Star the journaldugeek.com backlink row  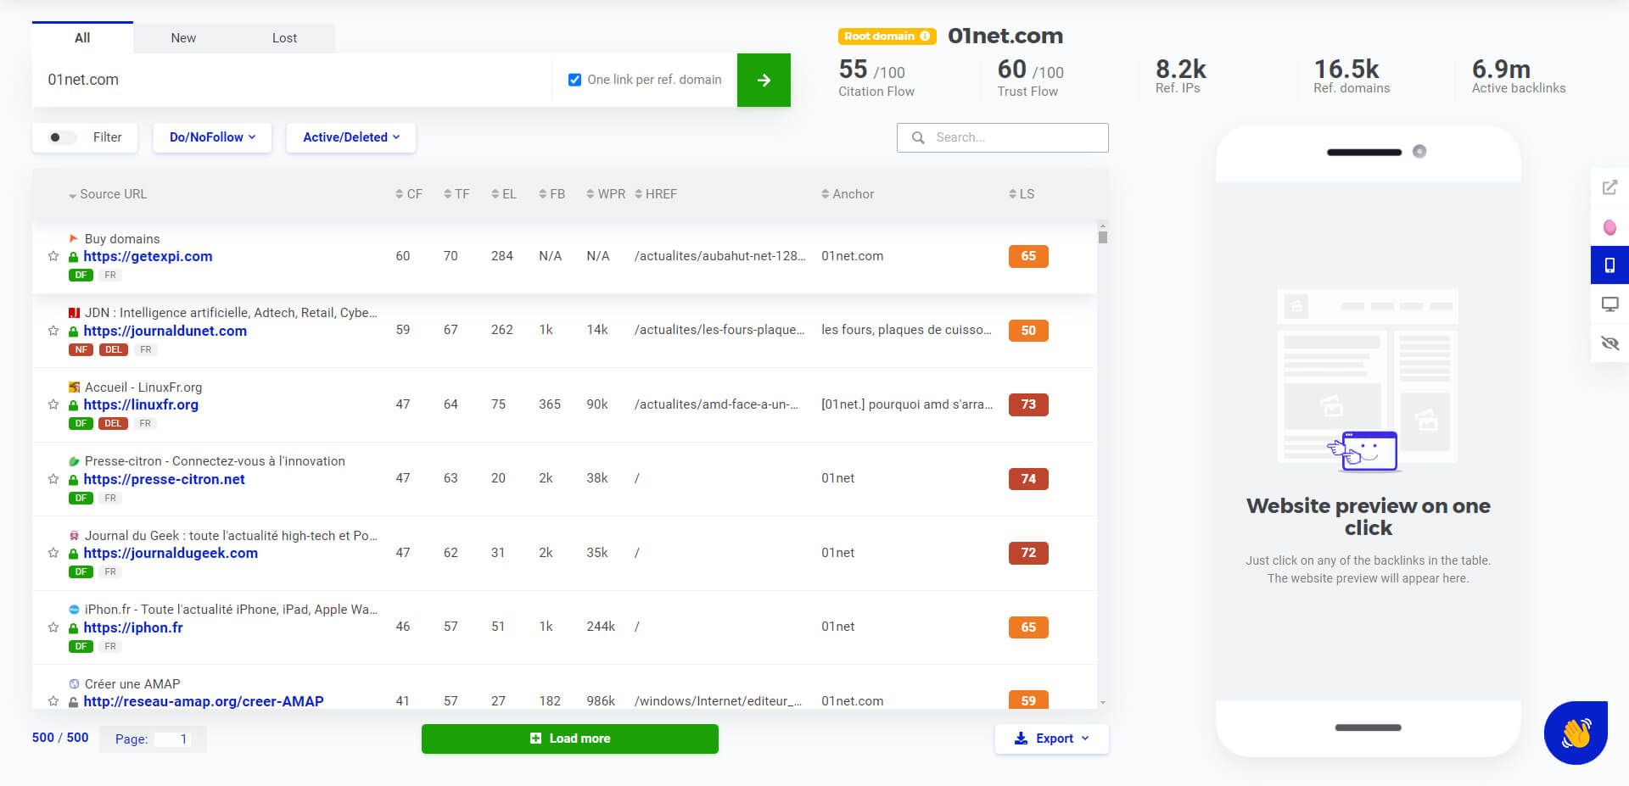pos(53,553)
